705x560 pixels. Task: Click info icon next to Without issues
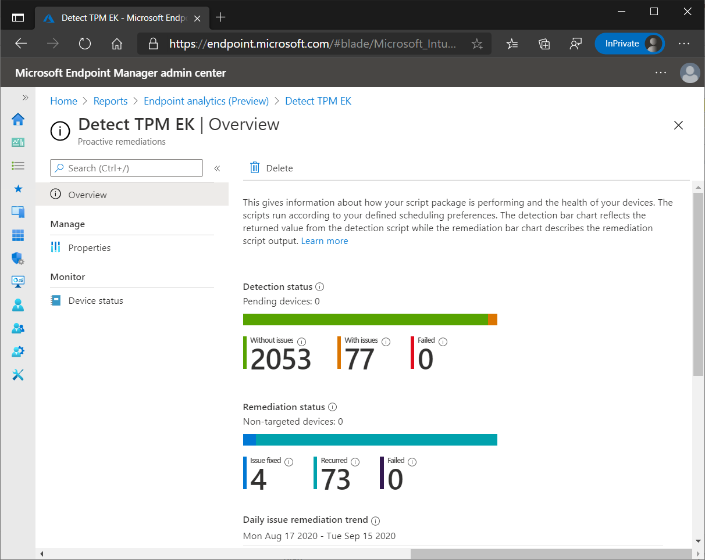click(x=301, y=342)
